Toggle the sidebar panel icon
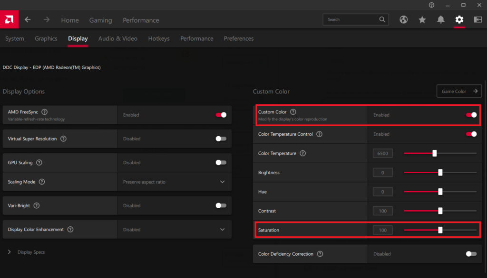The width and height of the screenshot is (487, 278). pos(477,19)
